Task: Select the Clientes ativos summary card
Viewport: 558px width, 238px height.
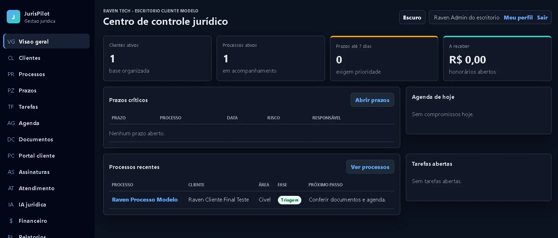Action: [157, 58]
